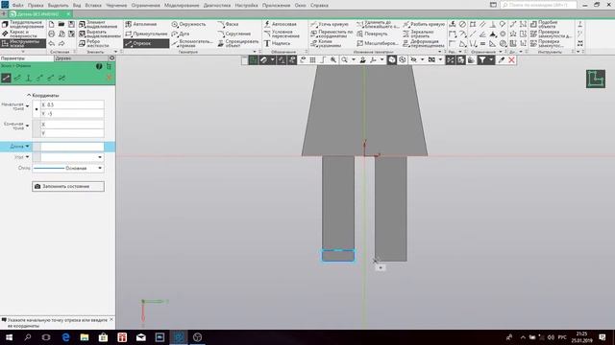Click Элемент выдавливания tool
Screen dimensions: 615x345
click(x=98, y=24)
